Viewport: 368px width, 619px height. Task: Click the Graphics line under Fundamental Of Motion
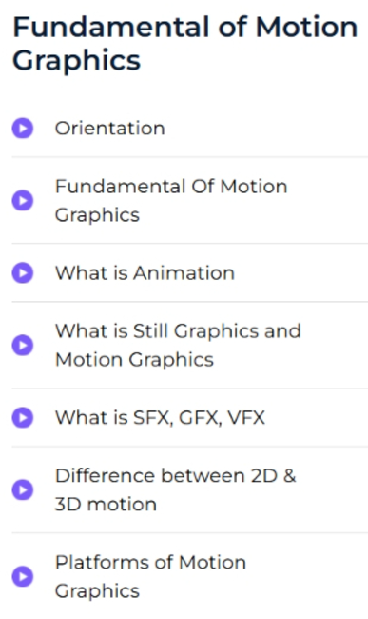tap(97, 215)
